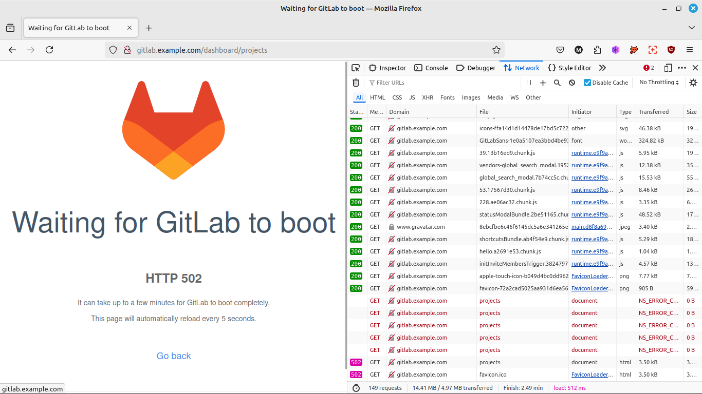The width and height of the screenshot is (702, 394).
Task: Select the www.gravatar.com request row
Action: [x=525, y=227]
